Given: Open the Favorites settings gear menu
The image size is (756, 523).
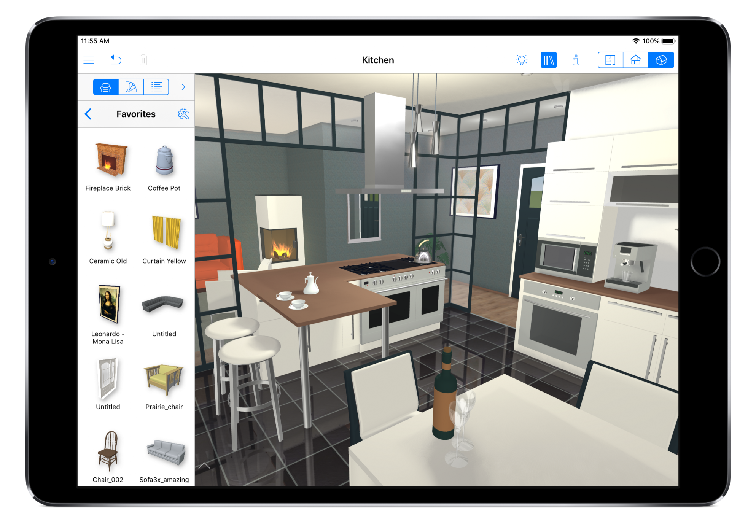Looking at the screenshot, I should pos(184,114).
